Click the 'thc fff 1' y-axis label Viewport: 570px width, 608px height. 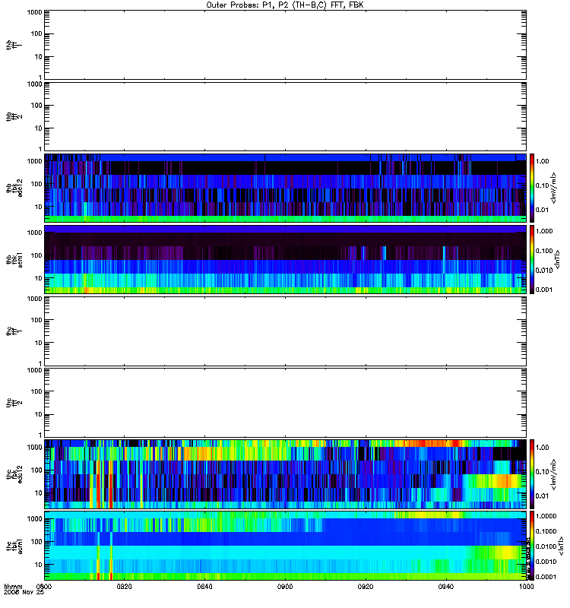click(14, 331)
